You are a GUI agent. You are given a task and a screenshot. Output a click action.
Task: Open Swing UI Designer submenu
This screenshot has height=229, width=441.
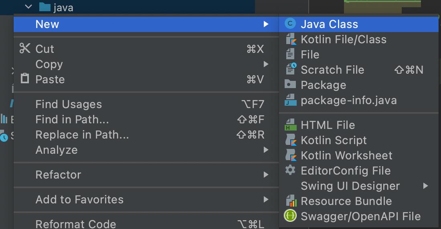[358, 186]
